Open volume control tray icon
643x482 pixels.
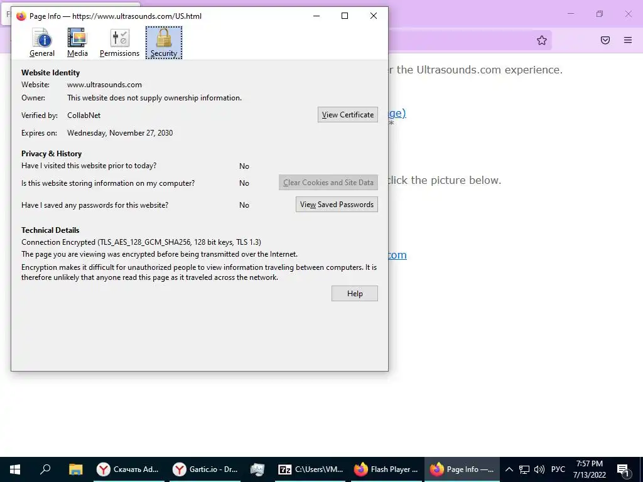[539, 469]
